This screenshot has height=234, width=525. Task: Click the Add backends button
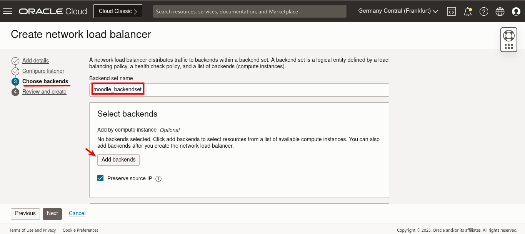[118, 160]
